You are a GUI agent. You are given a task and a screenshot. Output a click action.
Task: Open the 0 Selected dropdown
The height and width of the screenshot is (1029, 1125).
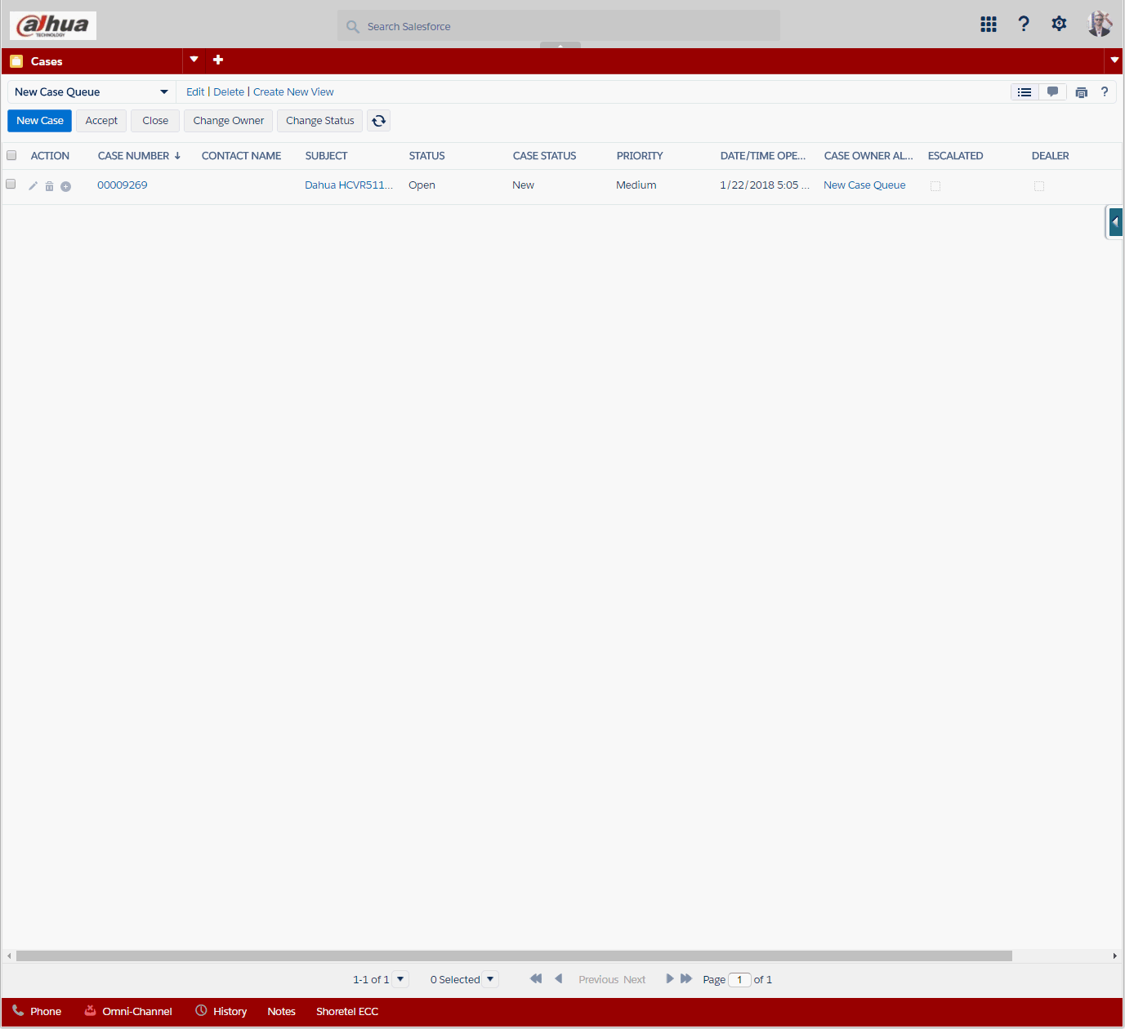(x=490, y=979)
